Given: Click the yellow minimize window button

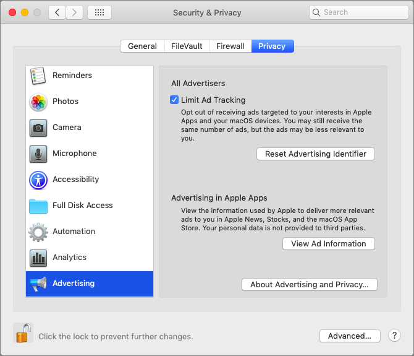Looking at the screenshot, I should [x=25, y=12].
